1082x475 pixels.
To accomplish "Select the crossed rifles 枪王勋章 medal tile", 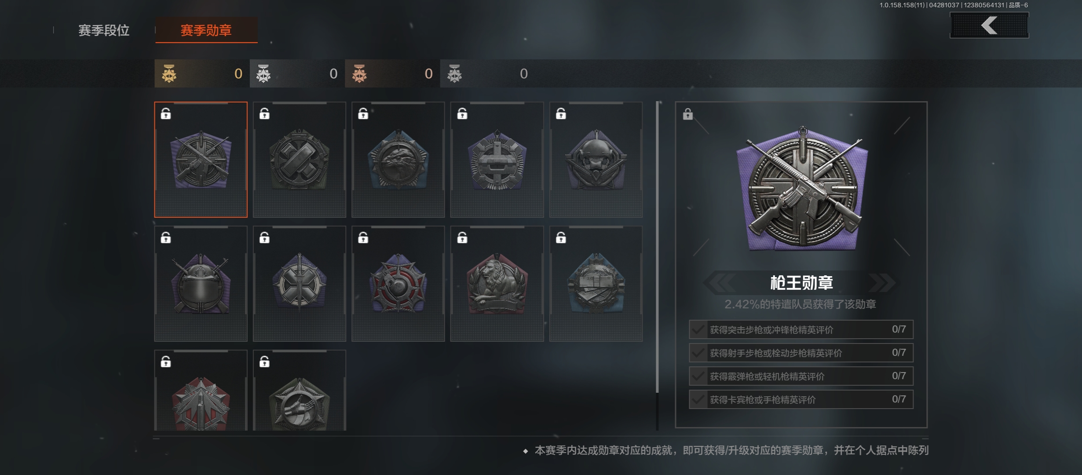I will pyautogui.click(x=201, y=160).
